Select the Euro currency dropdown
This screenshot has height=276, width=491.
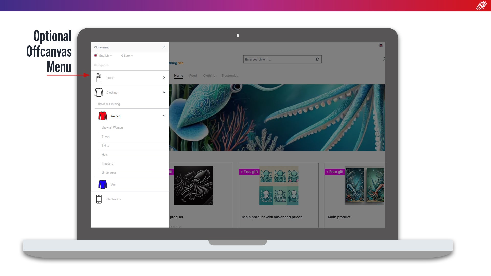pos(127,56)
